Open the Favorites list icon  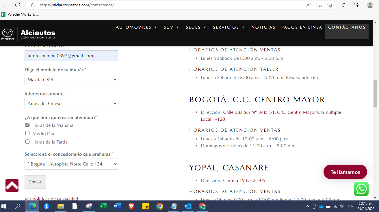pyautogui.click(x=344, y=5)
